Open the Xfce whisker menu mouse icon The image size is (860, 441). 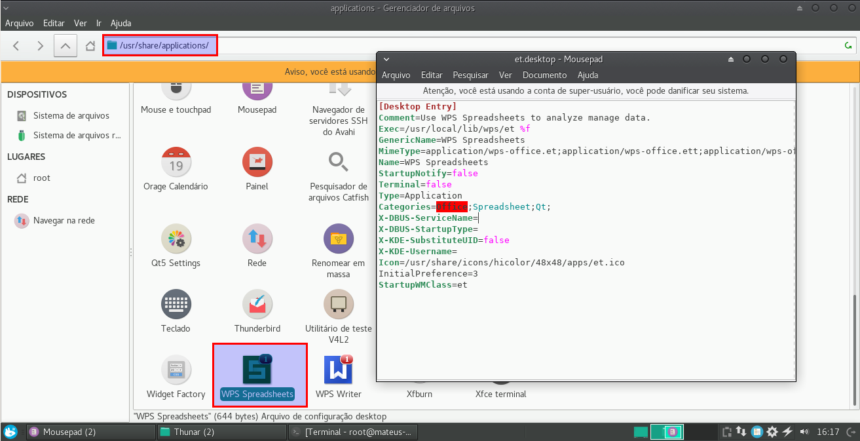(x=10, y=432)
